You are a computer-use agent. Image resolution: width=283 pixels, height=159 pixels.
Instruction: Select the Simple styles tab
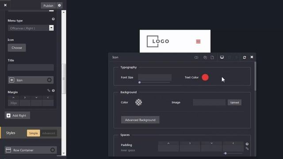click(34, 133)
